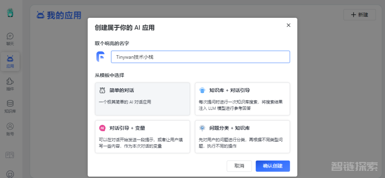Go to the 知识库 sidebar section
Screen dimensions: 385x178
[10, 107]
